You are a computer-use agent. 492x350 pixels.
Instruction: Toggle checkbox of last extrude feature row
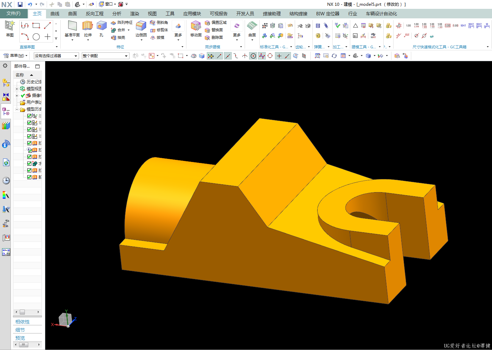pos(29,177)
